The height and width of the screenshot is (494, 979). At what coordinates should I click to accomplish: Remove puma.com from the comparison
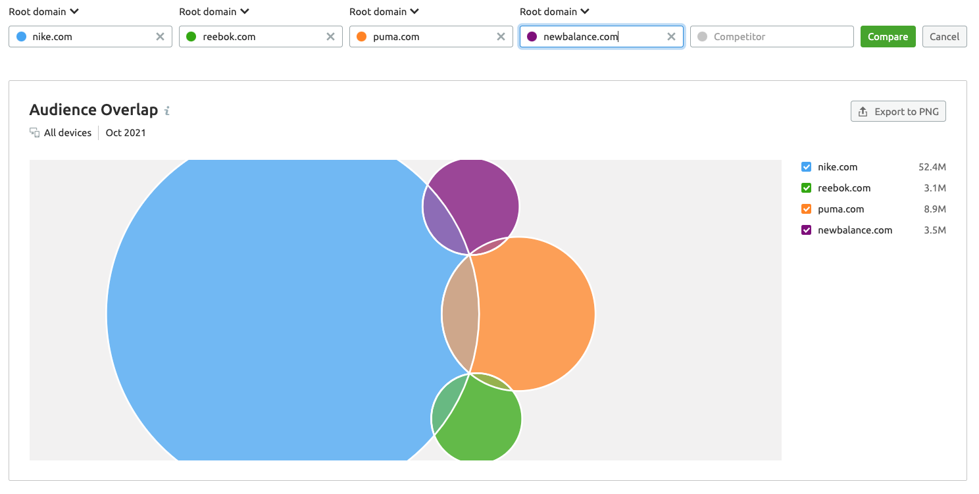(501, 37)
